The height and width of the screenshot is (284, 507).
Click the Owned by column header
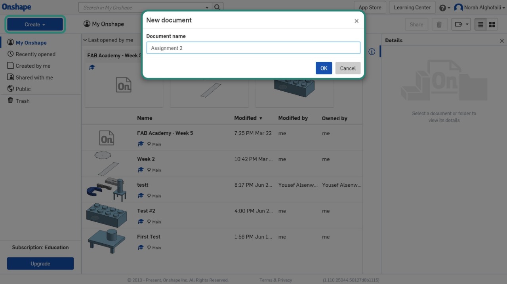pyautogui.click(x=335, y=118)
